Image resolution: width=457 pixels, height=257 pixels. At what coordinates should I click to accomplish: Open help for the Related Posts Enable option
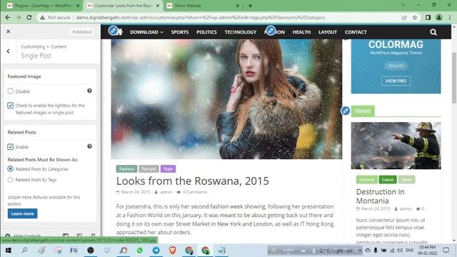pyautogui.click(x=89, y=146)
